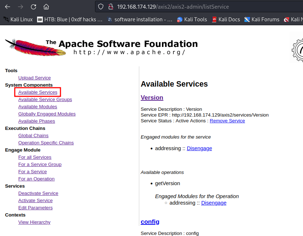This screenshot has height=236, width=303.
Task: Open the Kali Tools bookmark
Action: click(192, 19)
